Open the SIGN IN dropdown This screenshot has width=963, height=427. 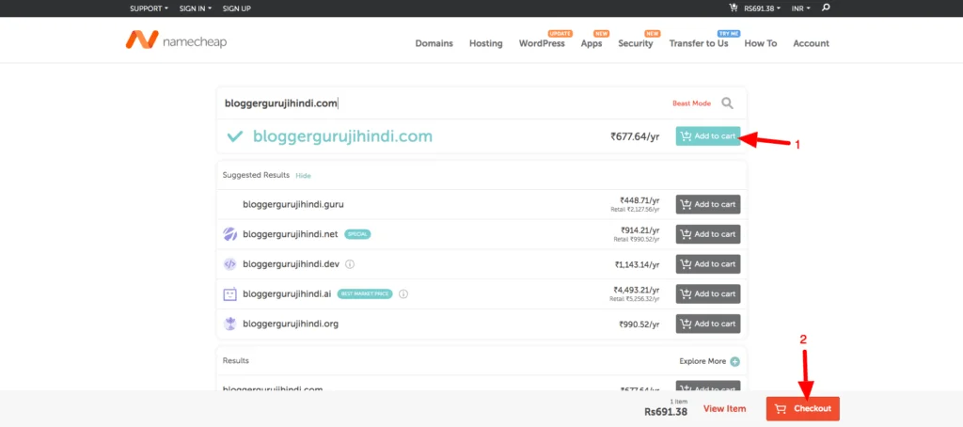[196, 8]
